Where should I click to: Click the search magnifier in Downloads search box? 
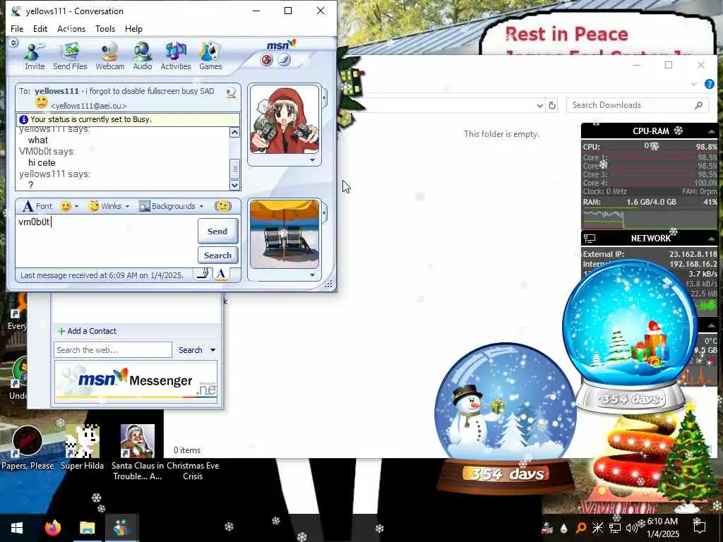tap(698, 106)
